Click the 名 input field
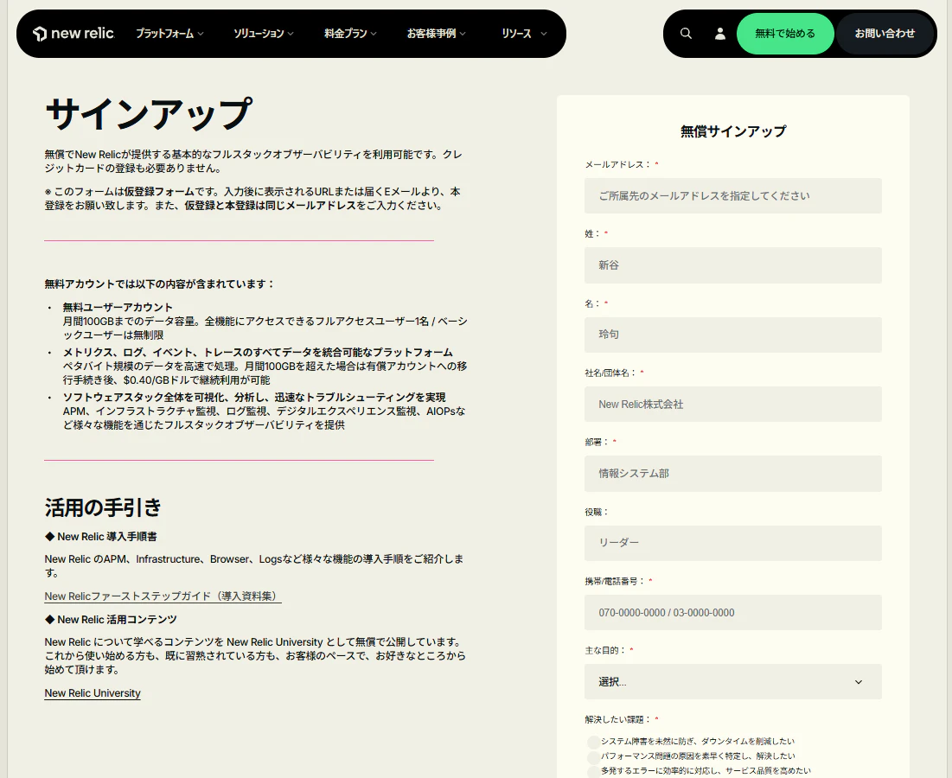The width and height of the screenshot is (952, 778). (733, 335)
